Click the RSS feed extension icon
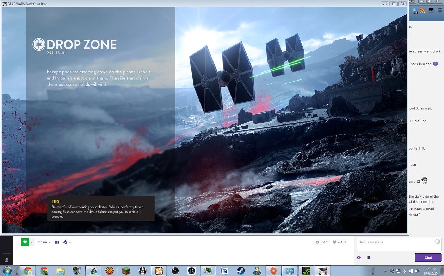Viewport: 444px width, 276px height. (422, 11)
